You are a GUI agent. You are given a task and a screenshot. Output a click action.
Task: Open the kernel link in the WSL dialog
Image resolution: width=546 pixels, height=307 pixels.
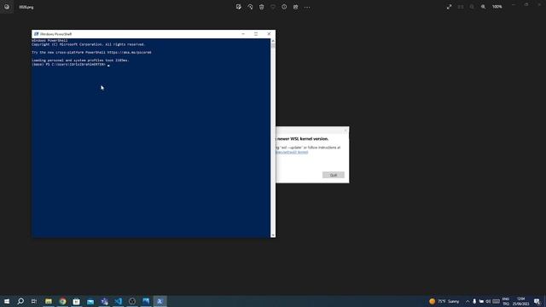(x=292, y=152)
